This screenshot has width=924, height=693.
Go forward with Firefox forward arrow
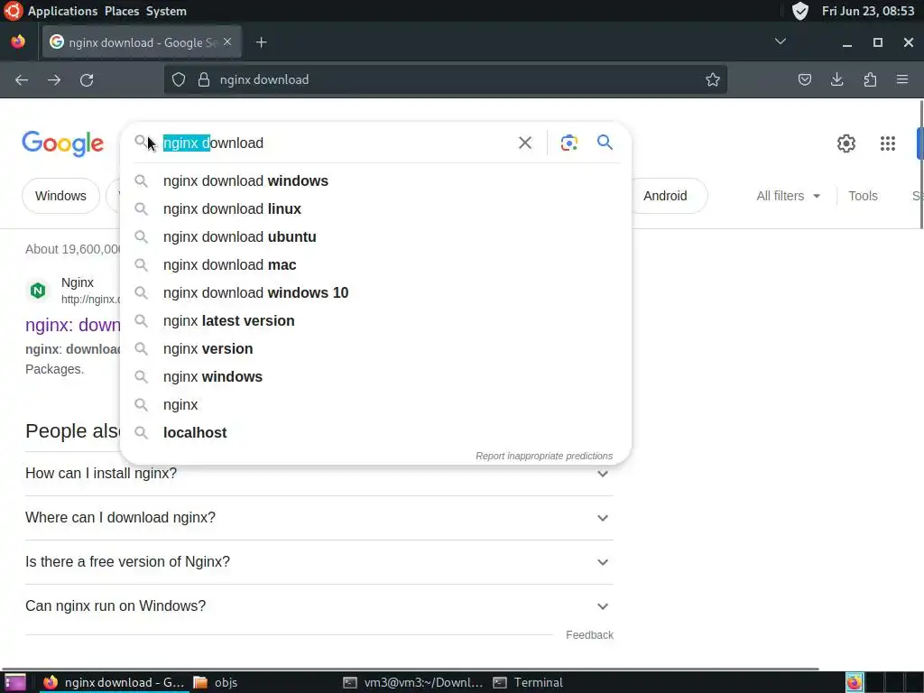(x=54, y=79)
